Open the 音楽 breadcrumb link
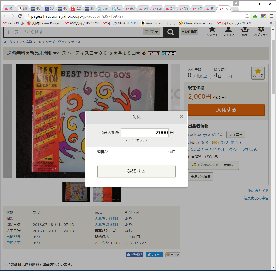The width and height of the screenshot is (276, 271). tap(29, 42)
